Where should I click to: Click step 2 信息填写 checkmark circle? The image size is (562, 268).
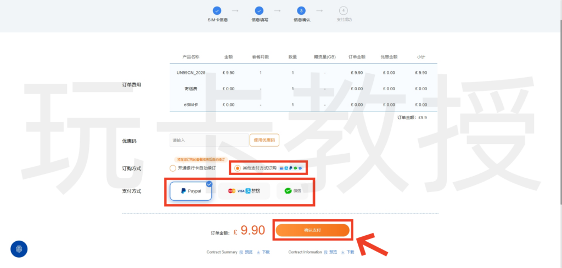(x=260, y=10)
